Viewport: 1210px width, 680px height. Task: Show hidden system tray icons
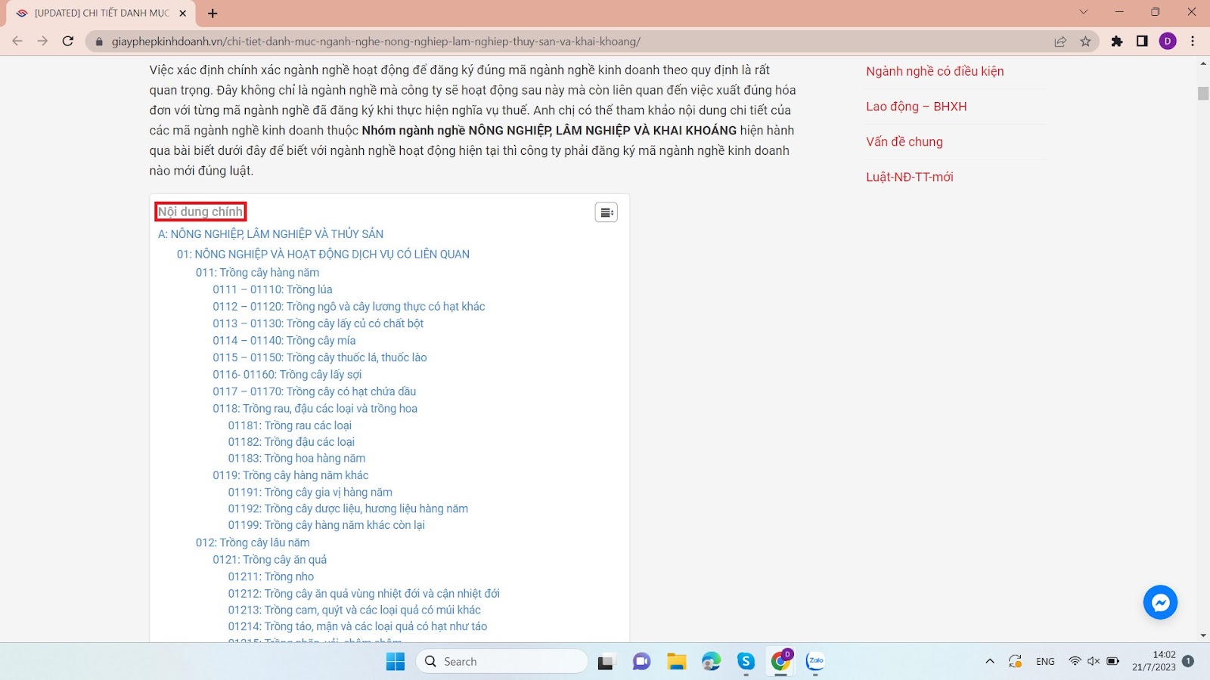click(989, 662)
